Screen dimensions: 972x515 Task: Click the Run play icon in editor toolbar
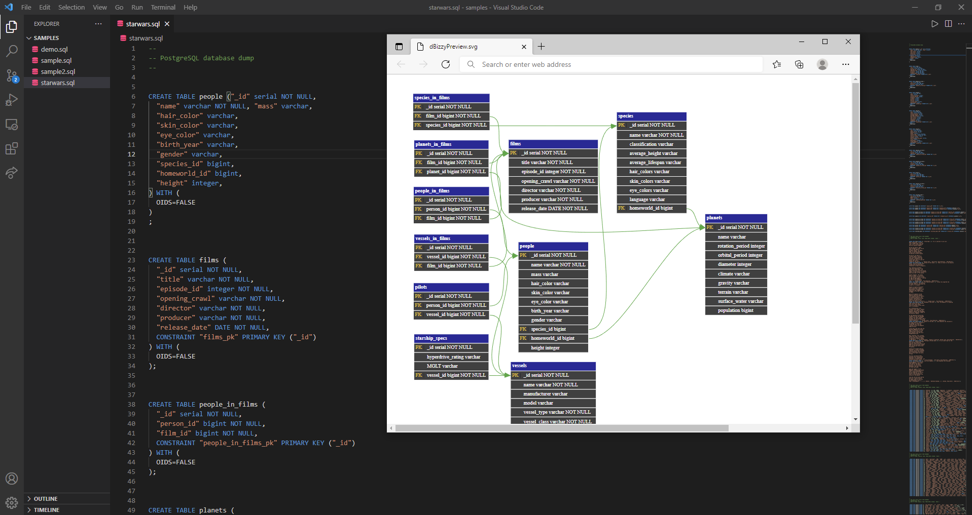[x=934, y=24]
